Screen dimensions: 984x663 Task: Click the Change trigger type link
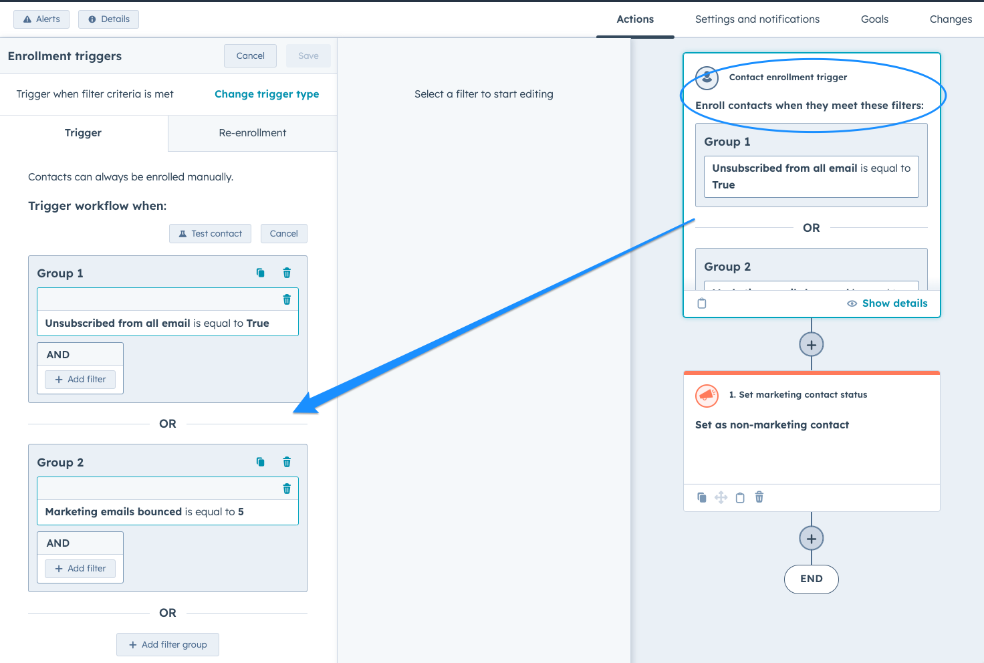267,94
